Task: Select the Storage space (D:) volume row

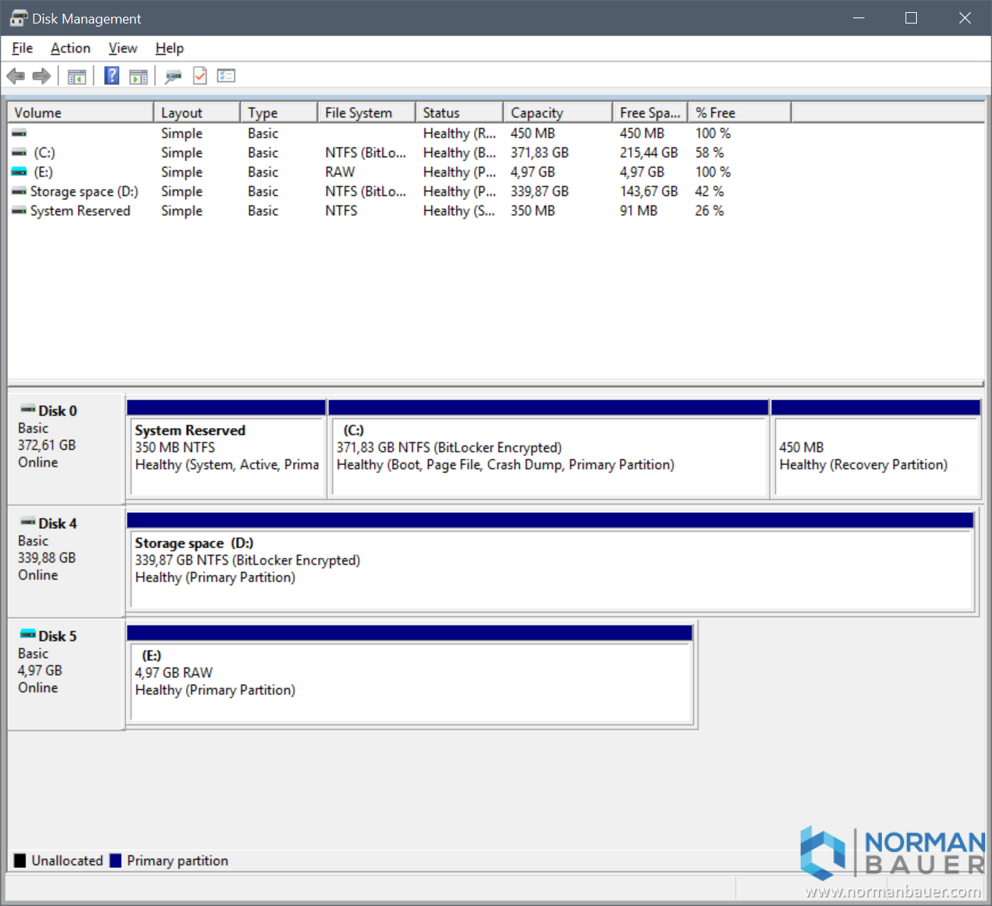Action: click(83, 192)
